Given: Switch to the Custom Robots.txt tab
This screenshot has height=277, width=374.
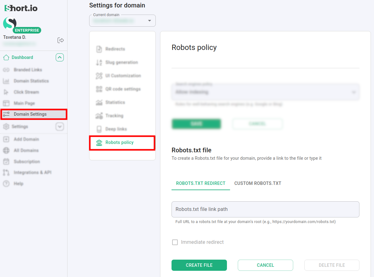Looking at the screenshot, I should (258, 183).
